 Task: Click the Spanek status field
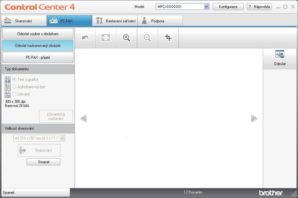coord(36,193)
